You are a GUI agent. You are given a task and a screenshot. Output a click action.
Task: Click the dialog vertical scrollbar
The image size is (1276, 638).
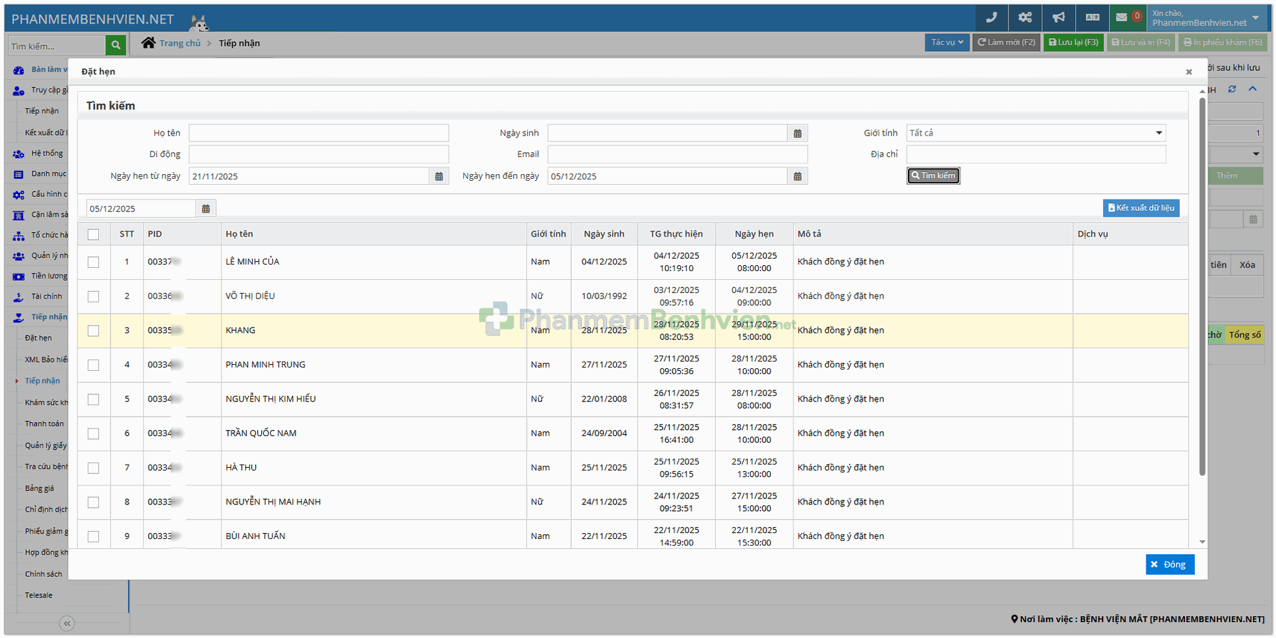click(1202, 286)
